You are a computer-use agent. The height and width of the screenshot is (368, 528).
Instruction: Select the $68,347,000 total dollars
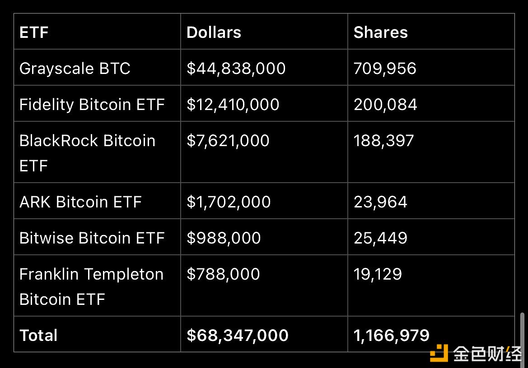[x=237, y=336]
